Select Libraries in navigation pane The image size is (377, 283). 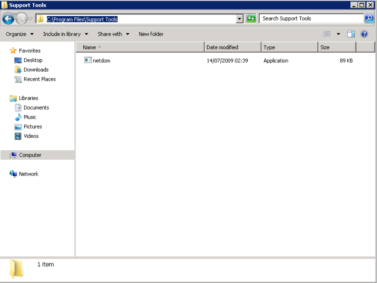[x=28, y=98]
